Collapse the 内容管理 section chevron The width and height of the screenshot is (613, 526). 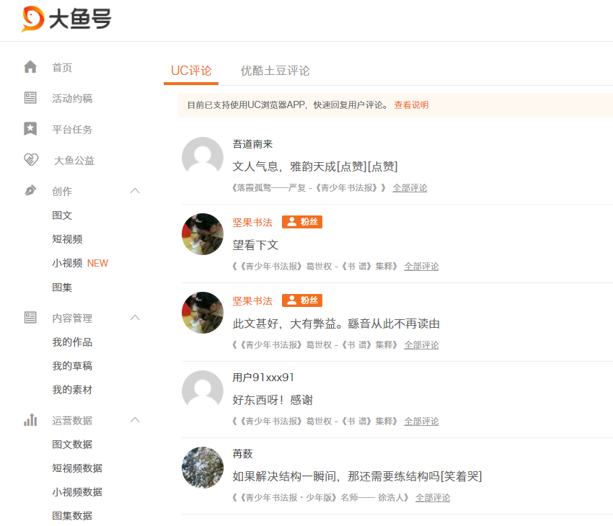135,318
